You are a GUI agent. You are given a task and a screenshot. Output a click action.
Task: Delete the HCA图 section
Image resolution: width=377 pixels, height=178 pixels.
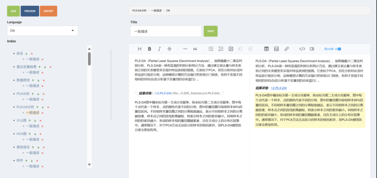point(40,134)
